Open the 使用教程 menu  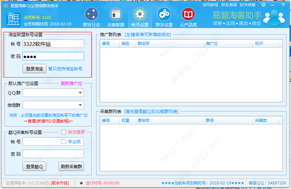(210, 5)
